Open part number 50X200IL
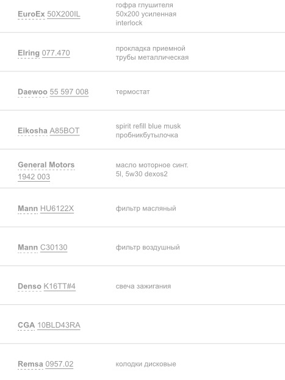Image resolution: width=285 pixels, height=380 pixels. coord(63,14)
